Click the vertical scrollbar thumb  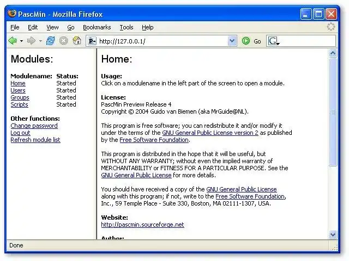333,112
